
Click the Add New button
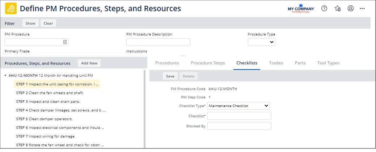(89, 63)
